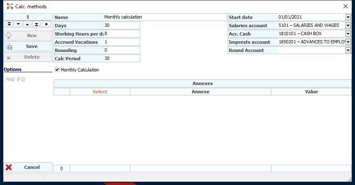Click the Value column header
Viewport: 355px width, 185px height.
click(311, 92)
